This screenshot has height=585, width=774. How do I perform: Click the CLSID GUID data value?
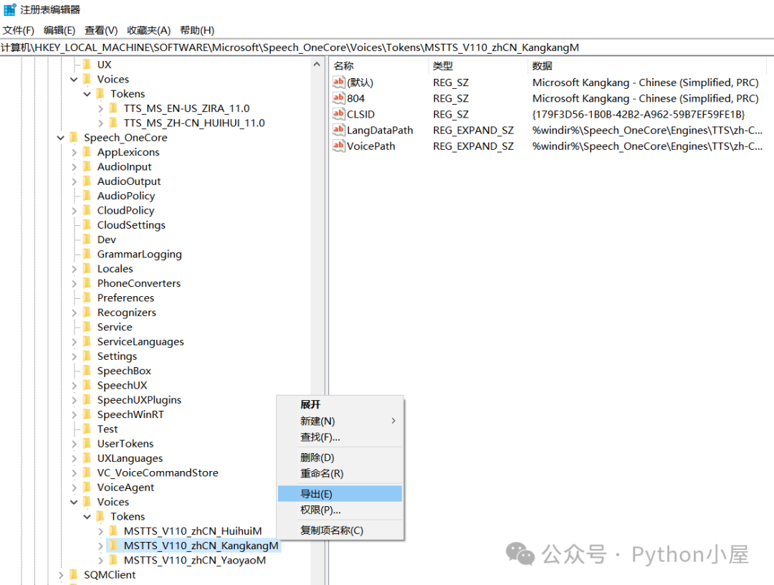click(639, 114)
